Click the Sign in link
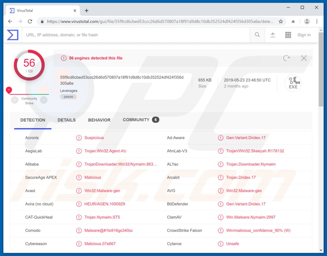 [304, 35]
